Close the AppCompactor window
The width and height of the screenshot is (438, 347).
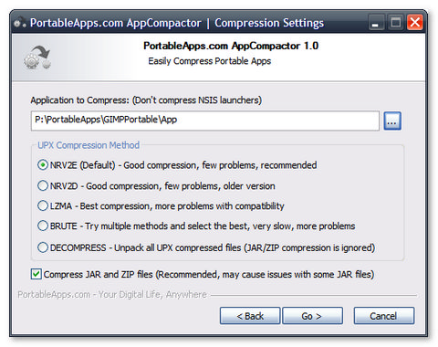(415, 23)
